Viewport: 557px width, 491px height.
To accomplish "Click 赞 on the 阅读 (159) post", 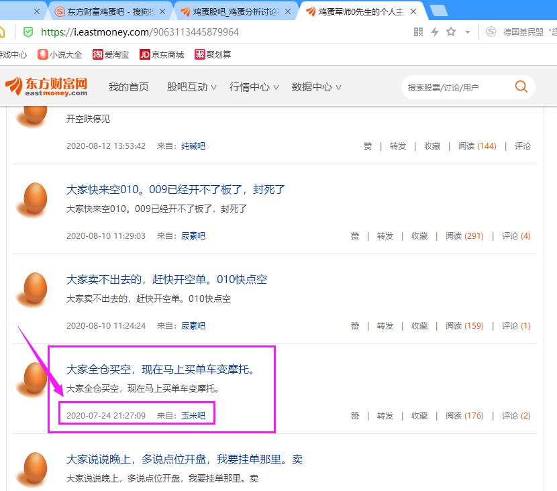I will 355,325.
